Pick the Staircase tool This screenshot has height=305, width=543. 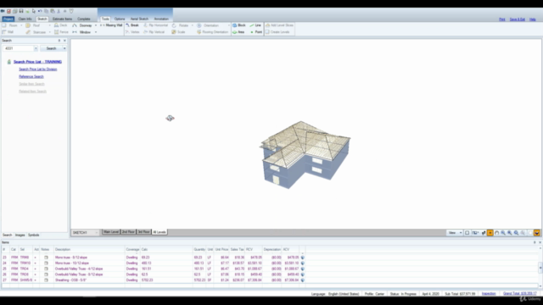pos(36,32)
